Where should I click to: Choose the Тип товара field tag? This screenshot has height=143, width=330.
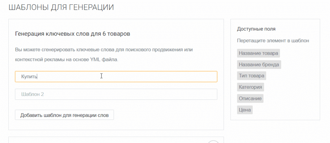(x=252, y=76)
